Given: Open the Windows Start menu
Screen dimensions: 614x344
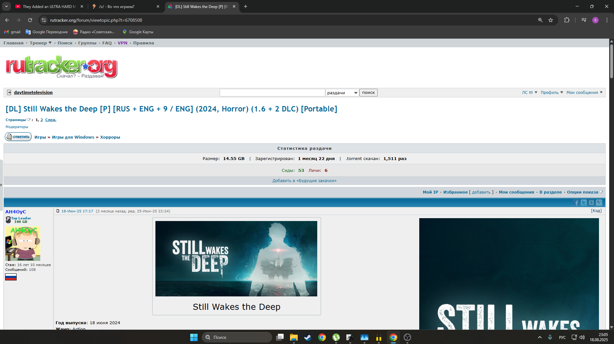Looking at the screenshot, I should point(194,337).
